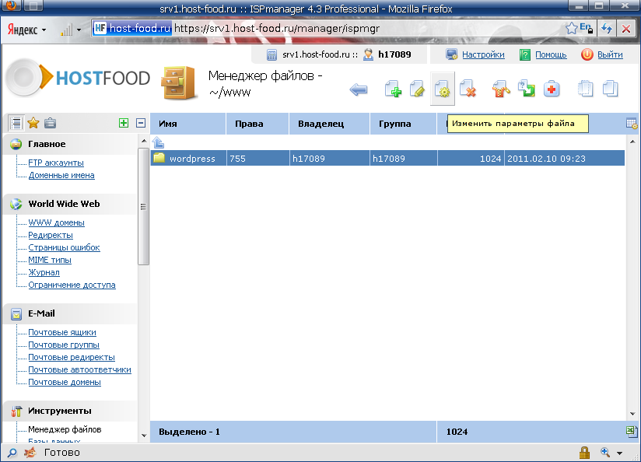Collapse all sidebar sections with minus button

(141, 123)
